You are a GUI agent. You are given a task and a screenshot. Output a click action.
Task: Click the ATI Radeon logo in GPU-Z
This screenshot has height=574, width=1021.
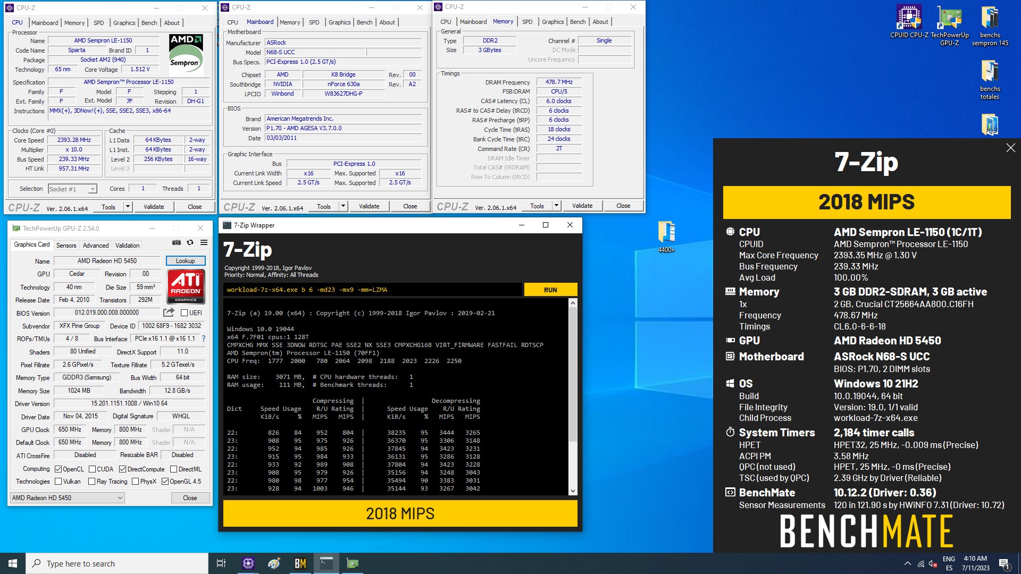point(186,286)
